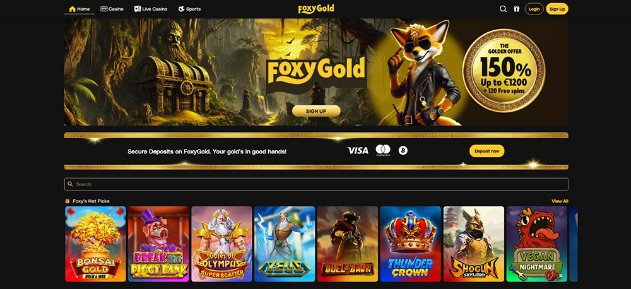Click the FoxyGold logo in header
631x289 pixels.
[x=316, y=9]
